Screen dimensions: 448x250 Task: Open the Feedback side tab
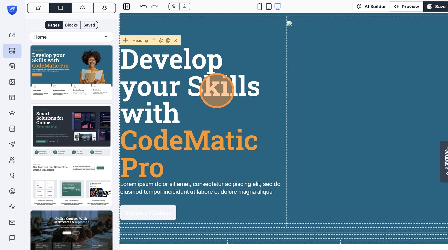pyautogui.click(x=444, y=162)
